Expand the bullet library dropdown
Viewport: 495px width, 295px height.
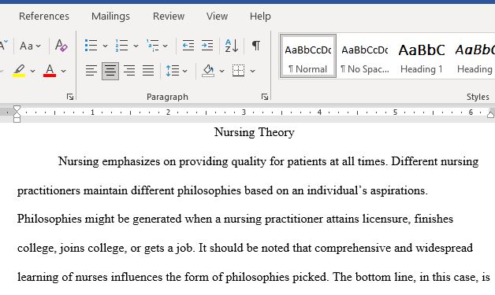point(105,46)
